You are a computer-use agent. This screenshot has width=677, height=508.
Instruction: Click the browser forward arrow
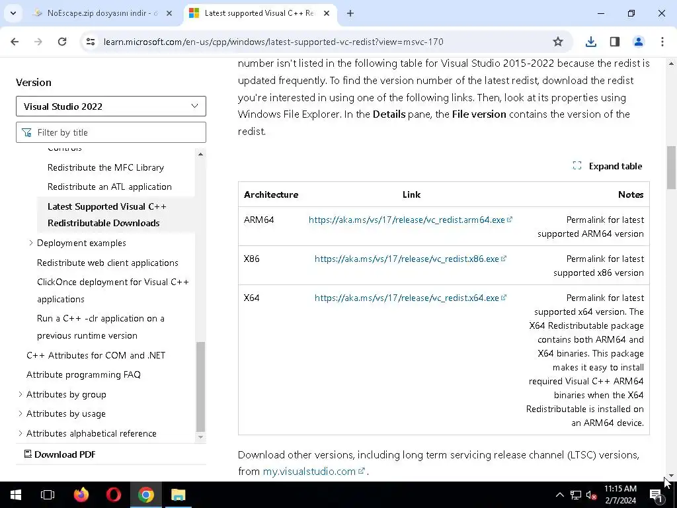(38, 42)
